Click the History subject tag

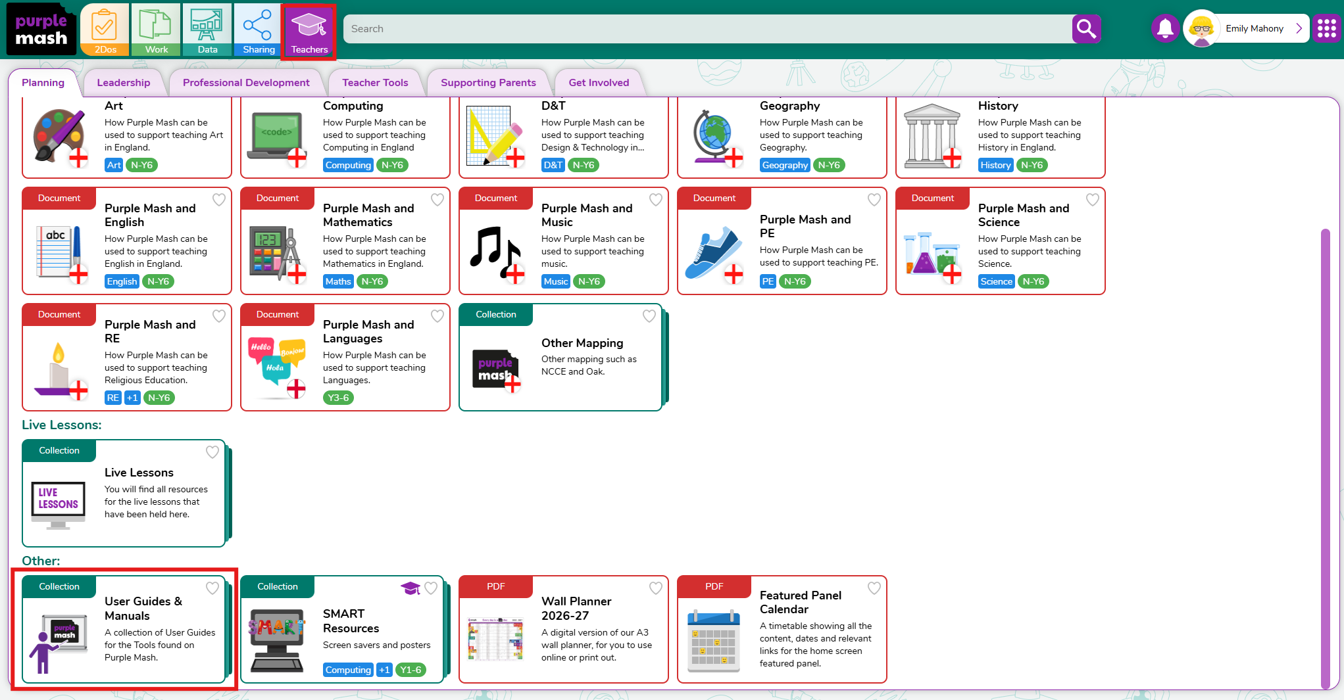[996, 165]
